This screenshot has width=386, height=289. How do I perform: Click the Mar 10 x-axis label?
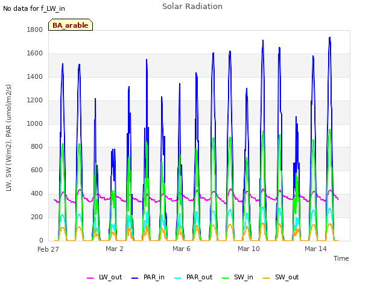click(248, 249)
